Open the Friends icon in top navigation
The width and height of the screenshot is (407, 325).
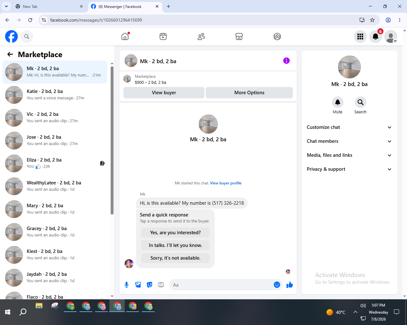pyautogui.click(x=201, y=36)
